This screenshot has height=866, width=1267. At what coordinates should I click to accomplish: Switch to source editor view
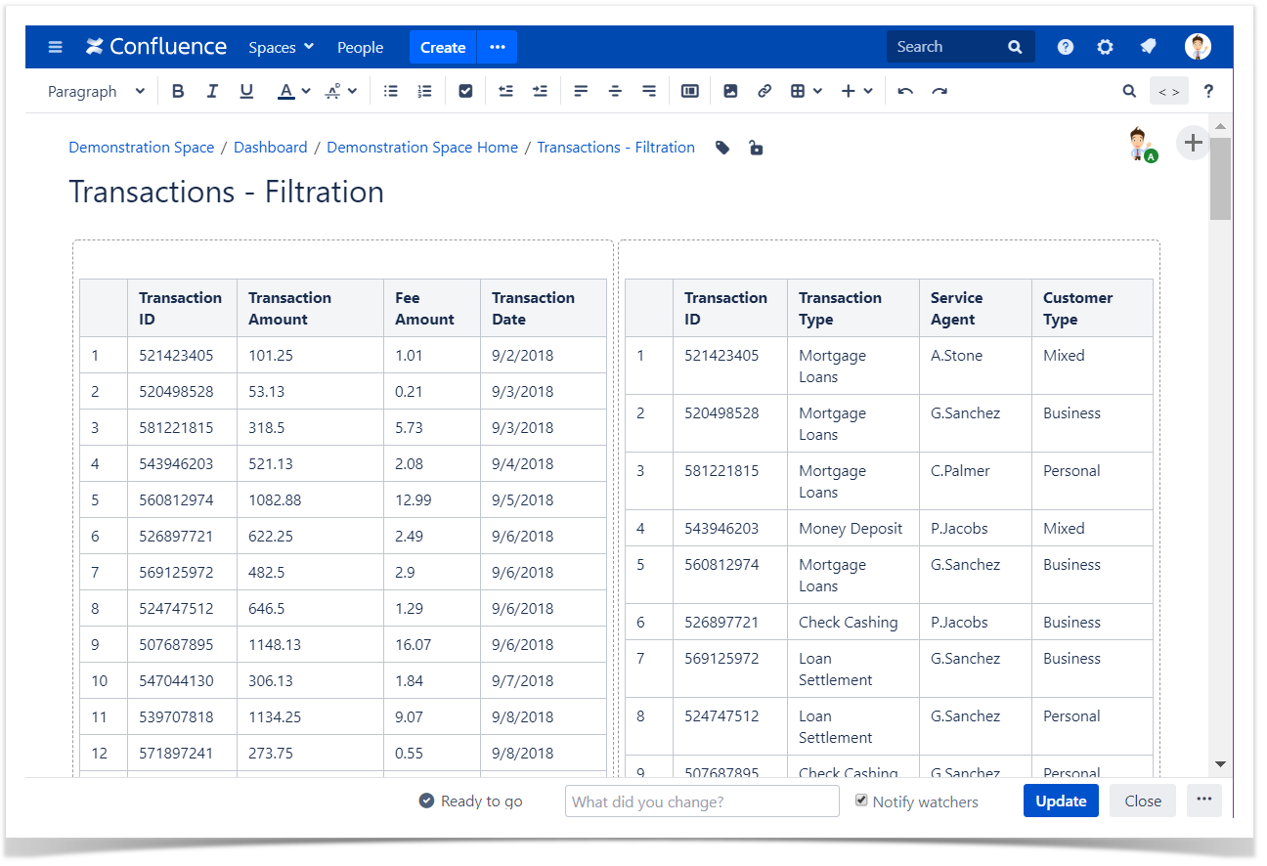point(1168,91)
